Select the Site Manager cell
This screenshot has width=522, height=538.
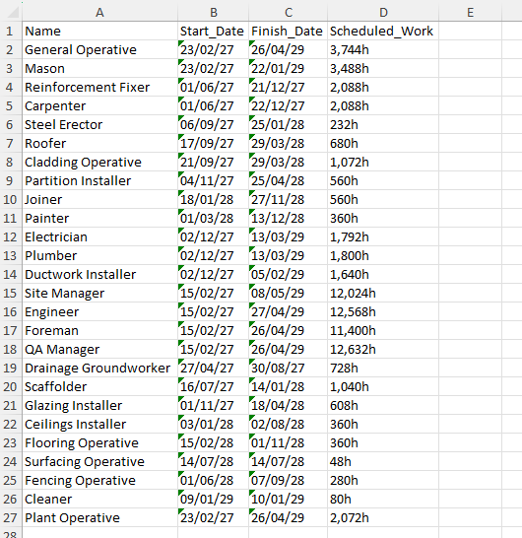[100, 293]
